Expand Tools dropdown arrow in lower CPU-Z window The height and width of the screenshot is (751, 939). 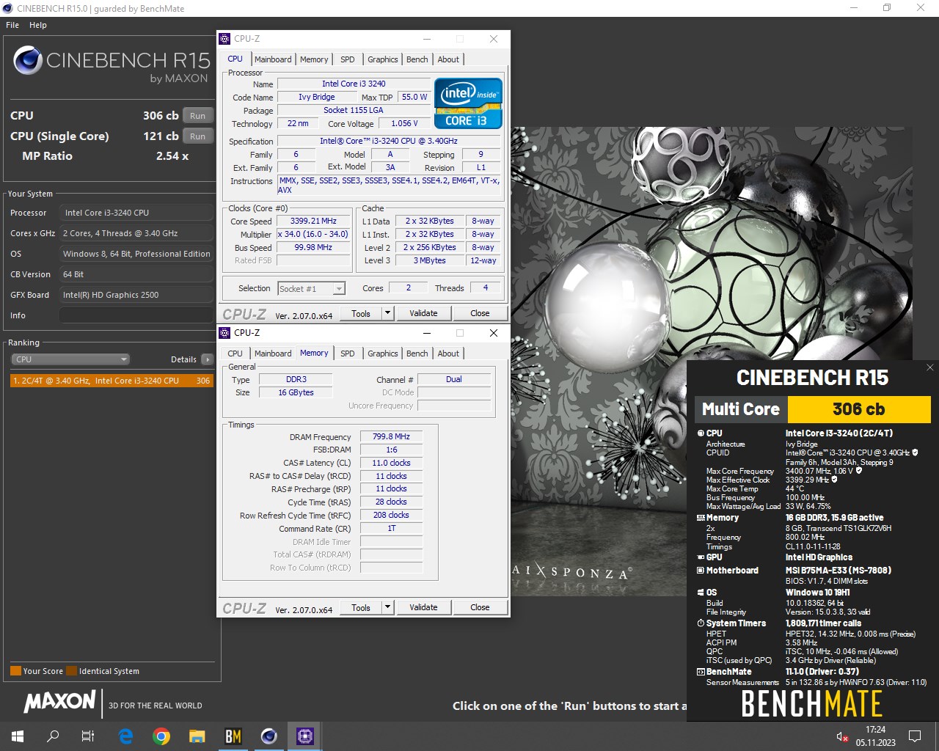point(388,607)
